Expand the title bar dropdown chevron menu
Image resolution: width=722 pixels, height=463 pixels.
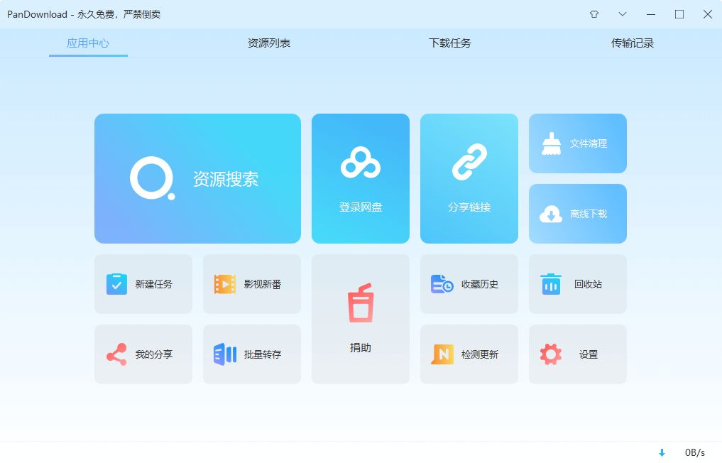click(623, 14)
